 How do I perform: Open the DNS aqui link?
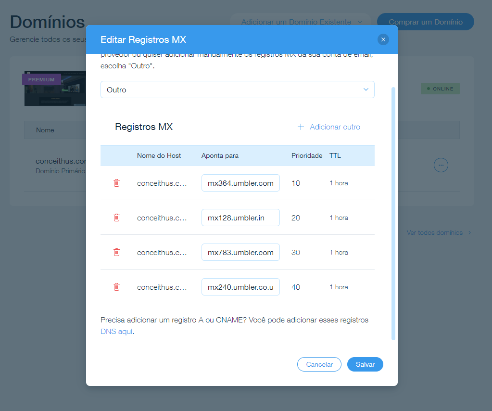coord(116,332)
